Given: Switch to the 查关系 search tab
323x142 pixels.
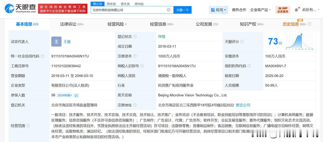Looking at the screenshot, I should [x=125, y=4].
